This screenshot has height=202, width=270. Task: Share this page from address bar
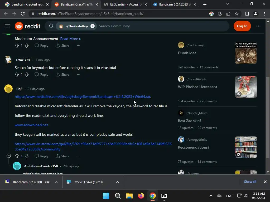pyautogui.click(x=228, y=14)
